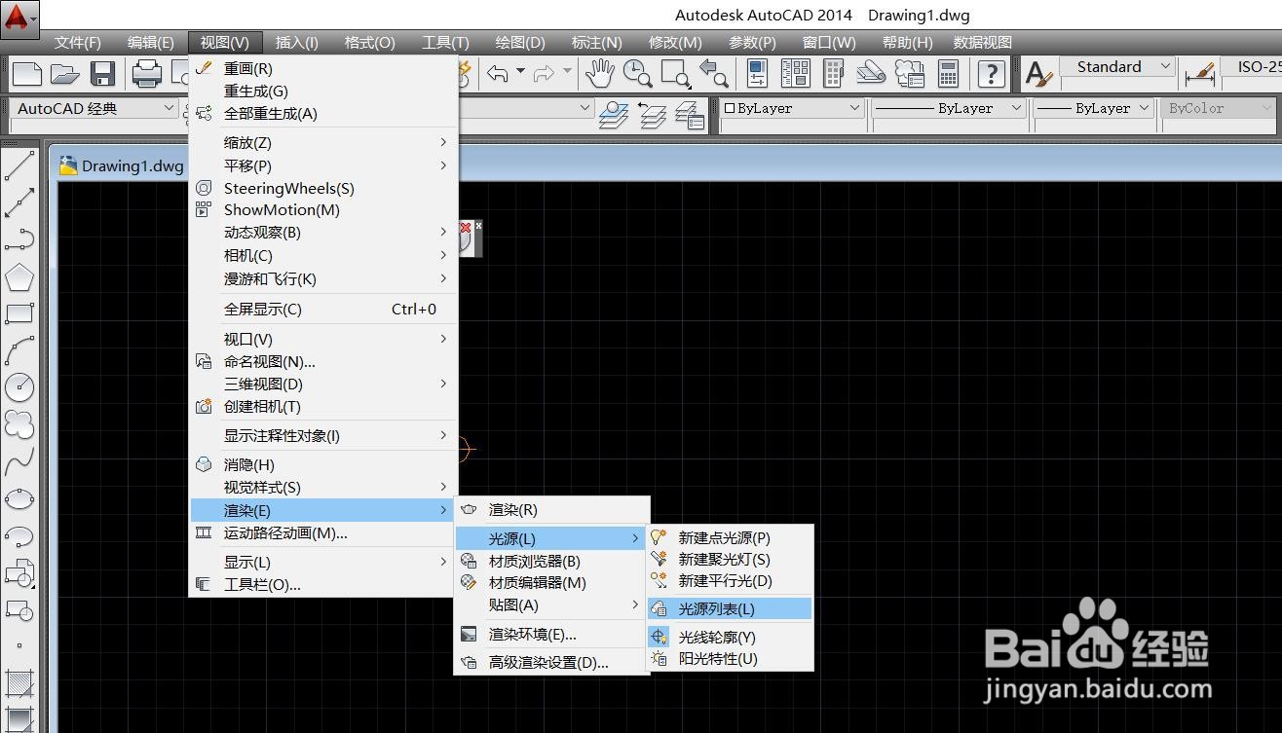1282x733 pixels.
Task: Open the ByLayer lineweight dropdown
Action: click(x=1094, y=108)
